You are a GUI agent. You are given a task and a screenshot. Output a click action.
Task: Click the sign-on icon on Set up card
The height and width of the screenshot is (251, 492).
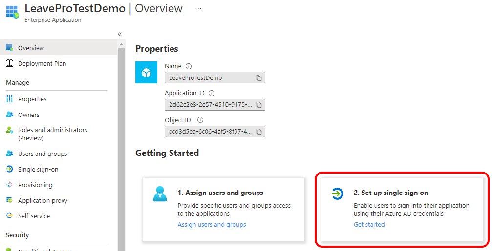tap(337, 193)
